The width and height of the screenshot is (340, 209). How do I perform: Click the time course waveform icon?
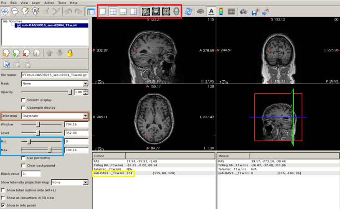(x=231, y=12)
